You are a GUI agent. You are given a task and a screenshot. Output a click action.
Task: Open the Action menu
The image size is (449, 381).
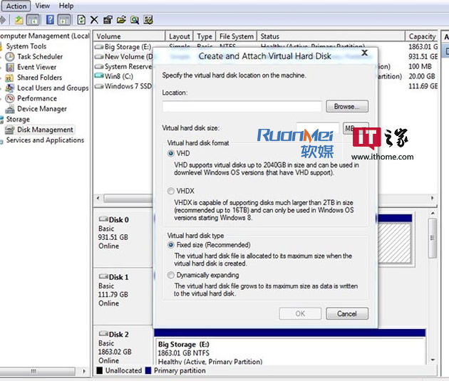[x=16, y=6]
